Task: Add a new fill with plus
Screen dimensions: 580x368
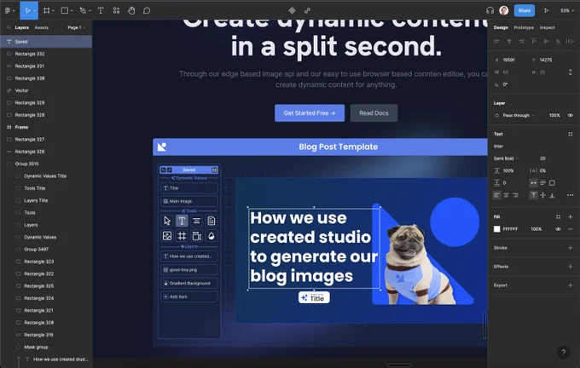Action: (x=570, y=217)
